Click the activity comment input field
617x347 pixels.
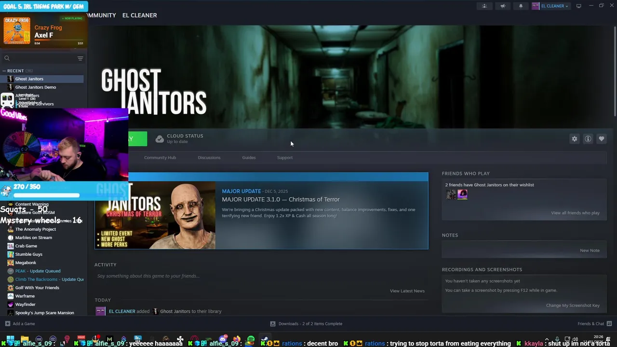coord(260,276)
